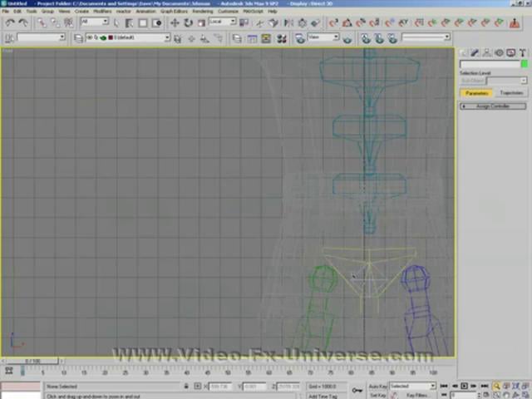Activate the Select and Move tool
Image resolution: width=532 pixels, height=399 pixels.
click(175, 22)
